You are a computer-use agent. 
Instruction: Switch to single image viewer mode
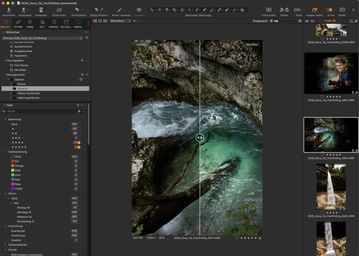click(100, 21)
